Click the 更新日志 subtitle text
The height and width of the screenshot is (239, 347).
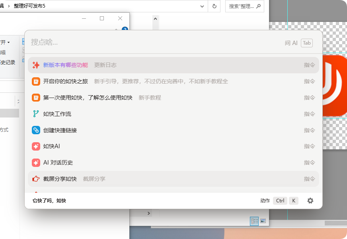(x=105, y=65)
